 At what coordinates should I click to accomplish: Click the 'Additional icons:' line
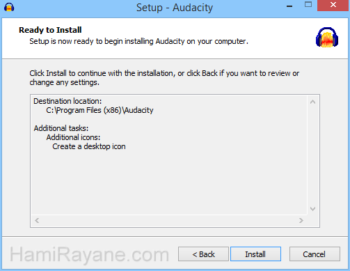[73, 137]
